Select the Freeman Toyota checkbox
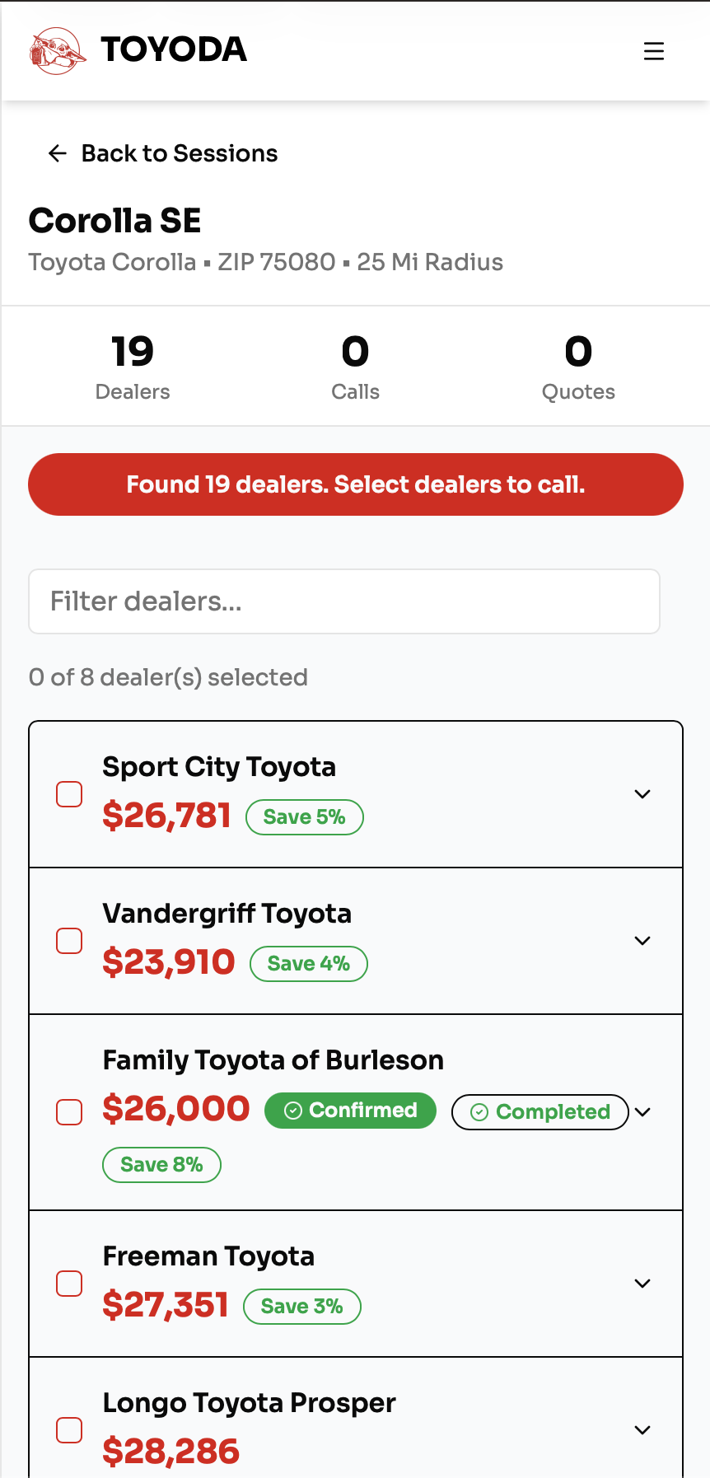This screenshot has height=1478, width=710. [x=69, y=1284]
